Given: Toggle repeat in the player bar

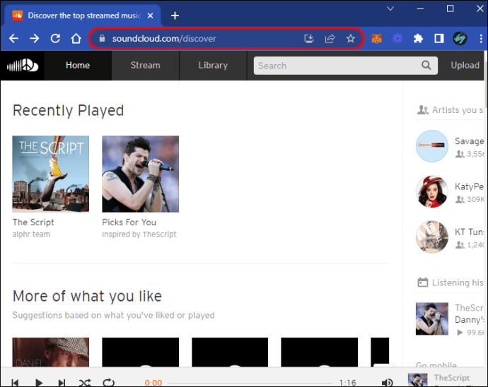Looking at the screenshot, I should coord(108,382).
